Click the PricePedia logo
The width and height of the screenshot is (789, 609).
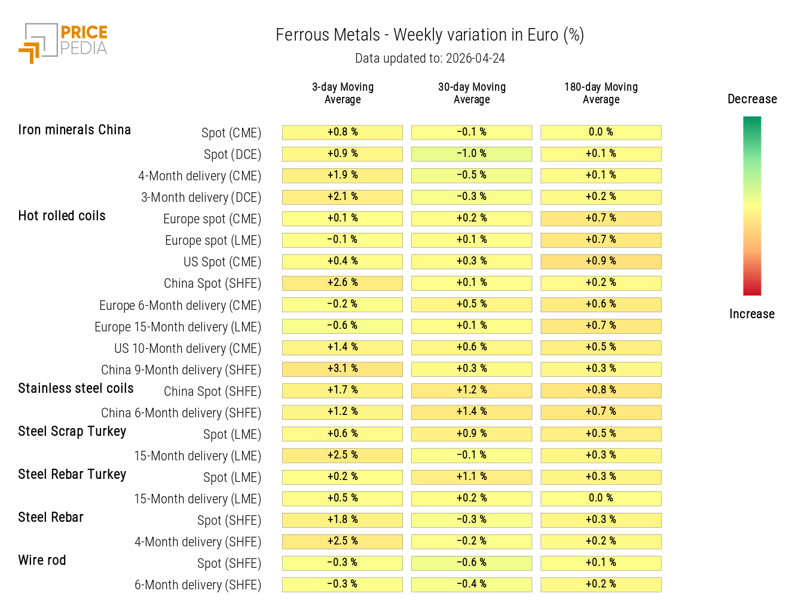click(63, 42)
